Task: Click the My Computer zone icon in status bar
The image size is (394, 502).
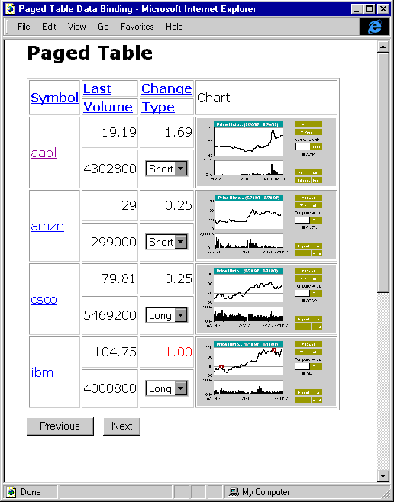Action: click(234, 492)
